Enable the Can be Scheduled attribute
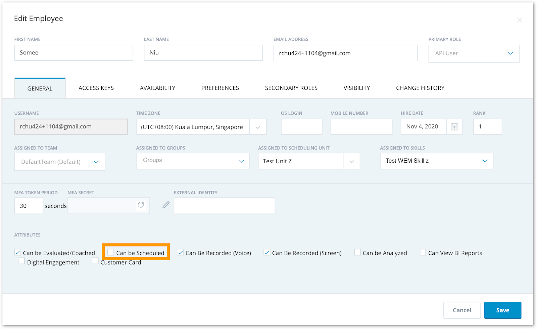 111,252
